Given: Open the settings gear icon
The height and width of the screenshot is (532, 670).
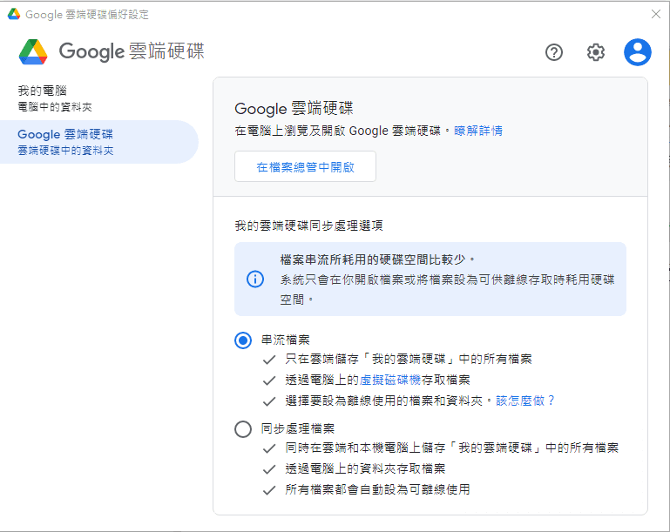Looking at the screenshot, I should tap(596, 52).
